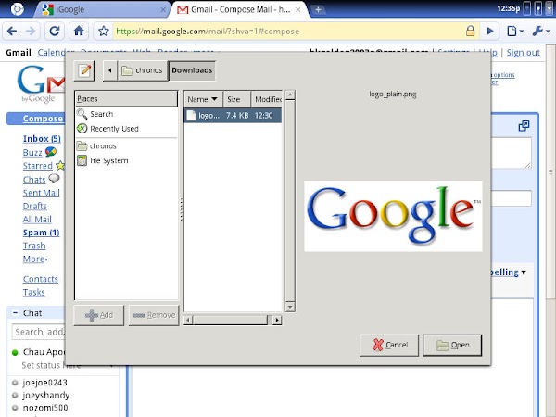
Task: Pop out compose window icon
Action: pos(524,125)
